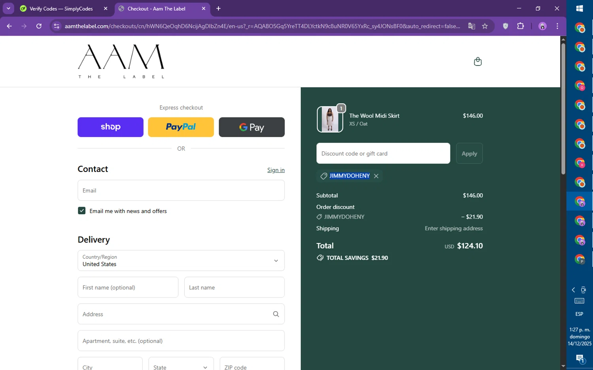The image size is (593, 370).
Task: Click the page vertical scrollbar thumb
Action: pyautogui.click(x=563, y=108)
